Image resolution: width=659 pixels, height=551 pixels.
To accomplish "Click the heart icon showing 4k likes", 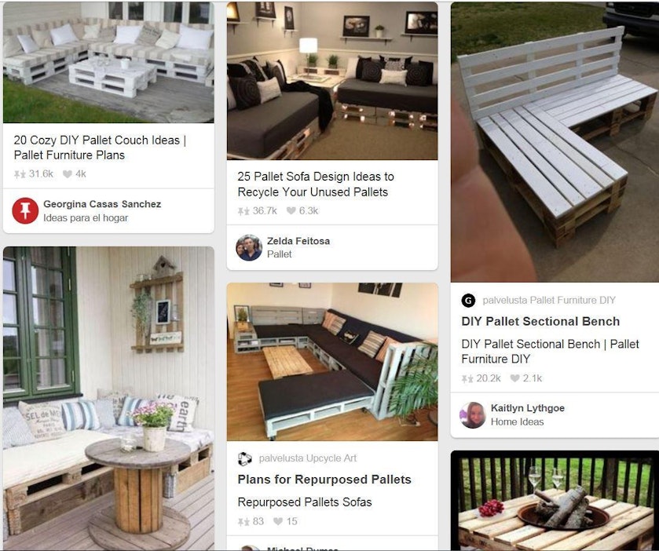I will click(68, 174).
